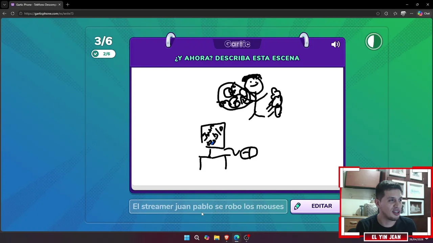View site information lock icon

[x=21, y=13]
